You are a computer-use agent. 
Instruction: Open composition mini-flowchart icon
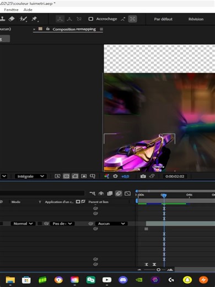tap(93, 193)
